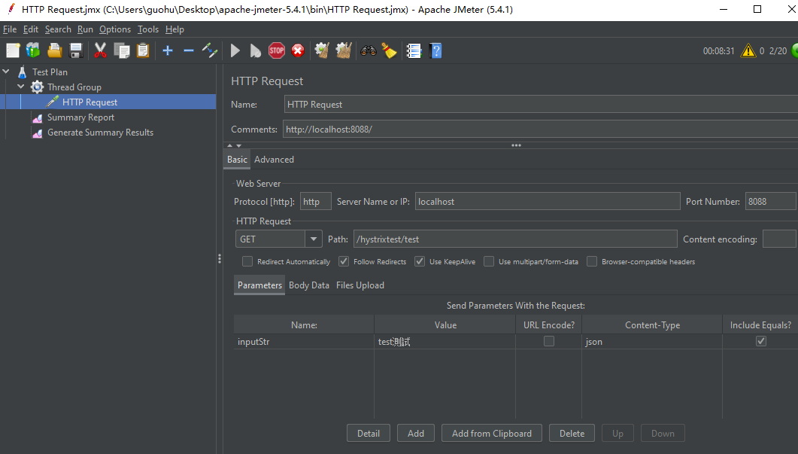This screenshot has height=454, width=798.
Task: Stop the test with STOP icon
Action: (277, 50)
